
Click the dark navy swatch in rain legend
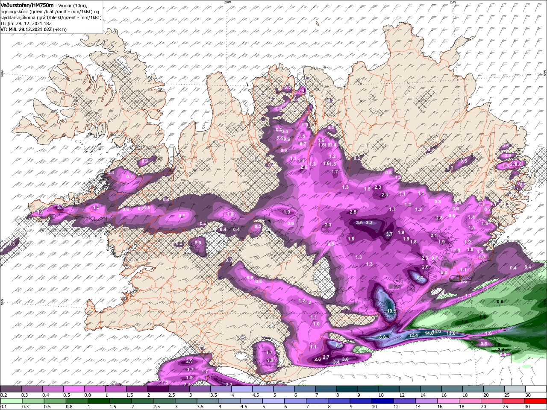point(382,401)
